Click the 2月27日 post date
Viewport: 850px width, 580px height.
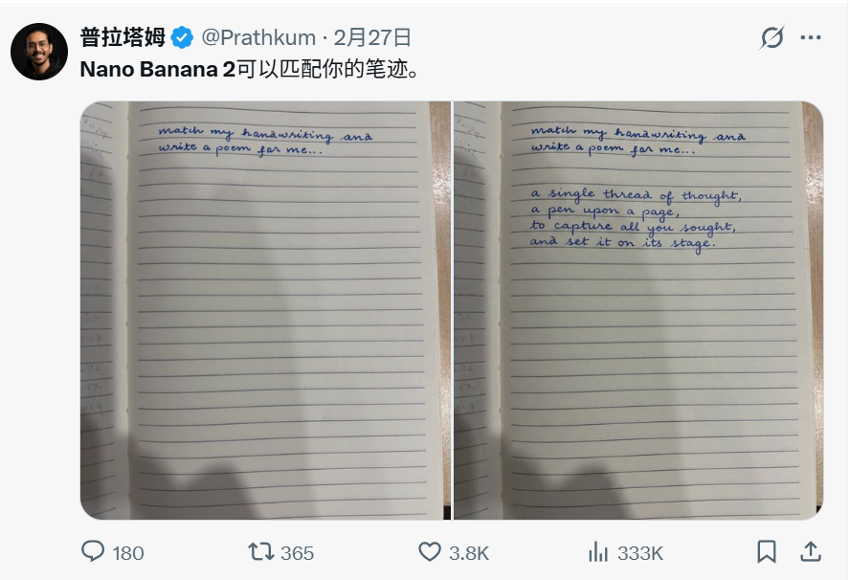point(372,38)
